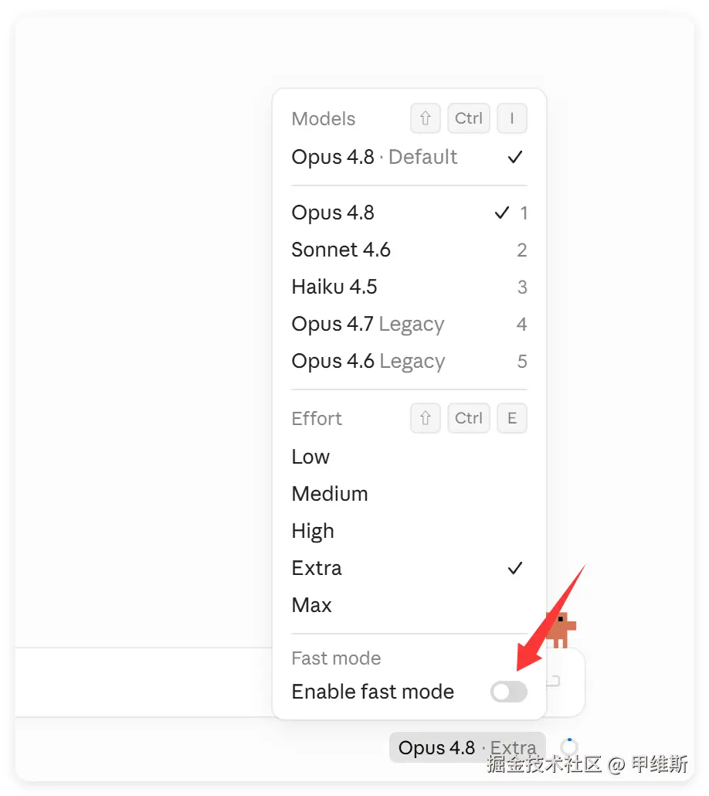Image resolution: width=709 pixels, height=796 pixels.
Task: Toggle the Enable fast mode switch
Action: (x=508, y=692)
